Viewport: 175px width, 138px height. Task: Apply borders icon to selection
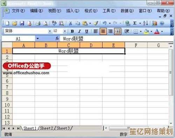(136, 31)
